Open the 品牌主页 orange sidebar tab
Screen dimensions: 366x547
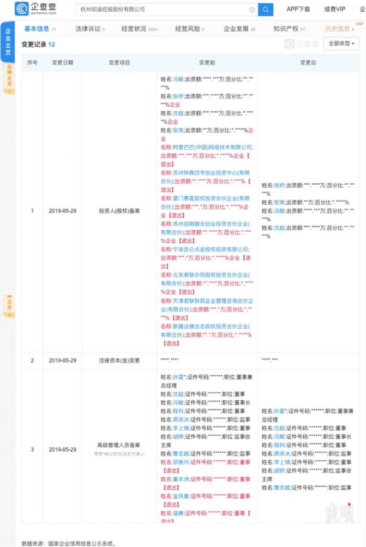coord(9,79)
